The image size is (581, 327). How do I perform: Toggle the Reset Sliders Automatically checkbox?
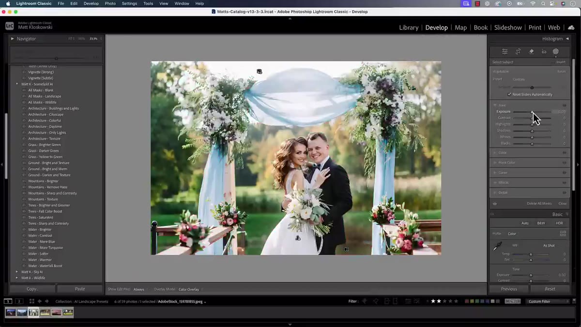point(509,94)
